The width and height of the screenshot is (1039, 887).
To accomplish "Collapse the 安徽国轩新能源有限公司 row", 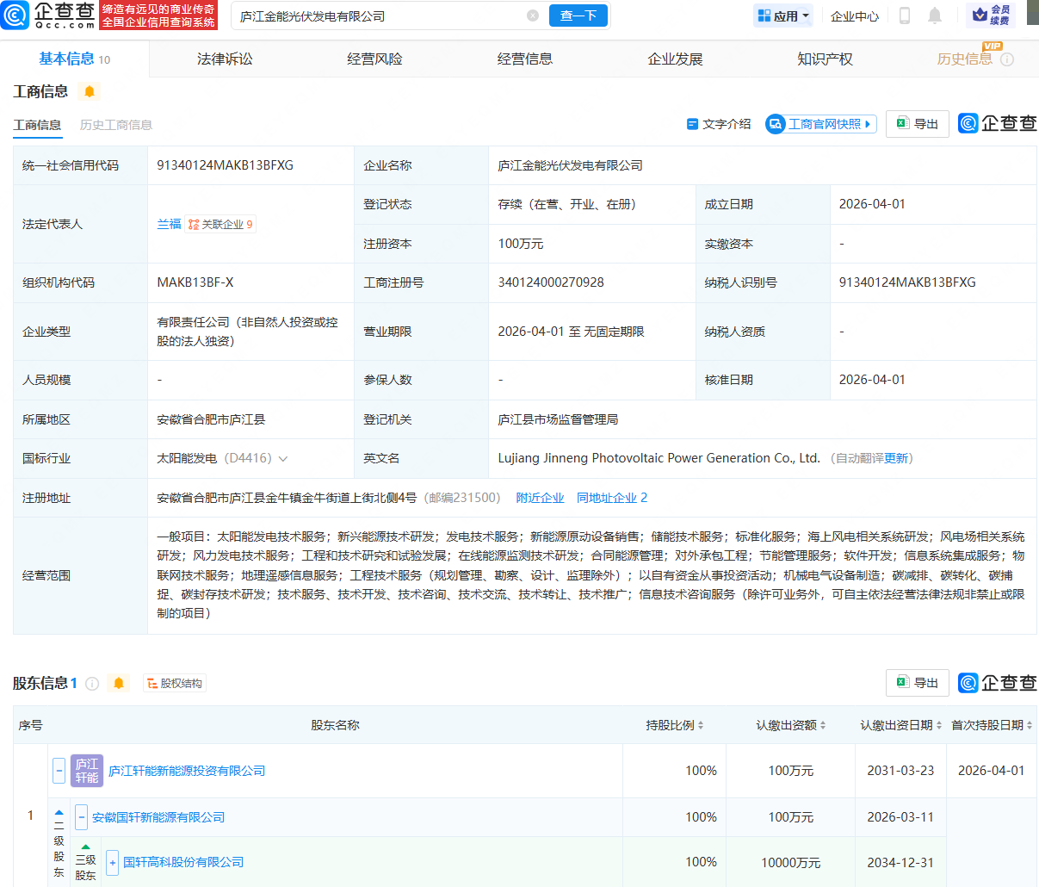I will [x=81, y=817].
